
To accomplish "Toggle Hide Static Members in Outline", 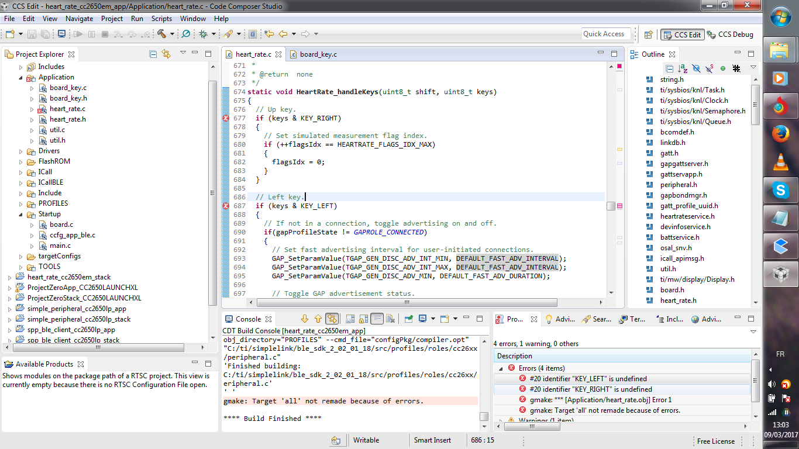I will pos(709,68).
